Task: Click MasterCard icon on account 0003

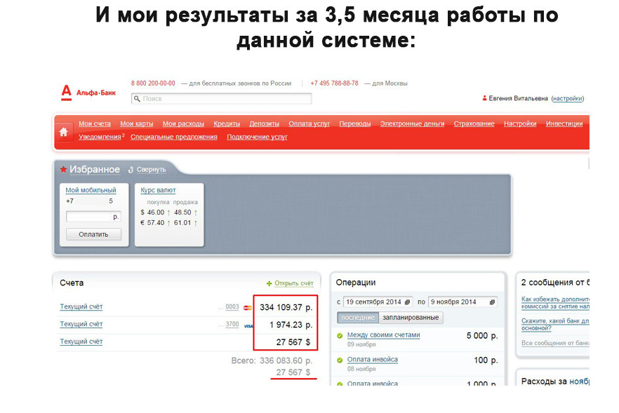Action: tap(248, 308)
